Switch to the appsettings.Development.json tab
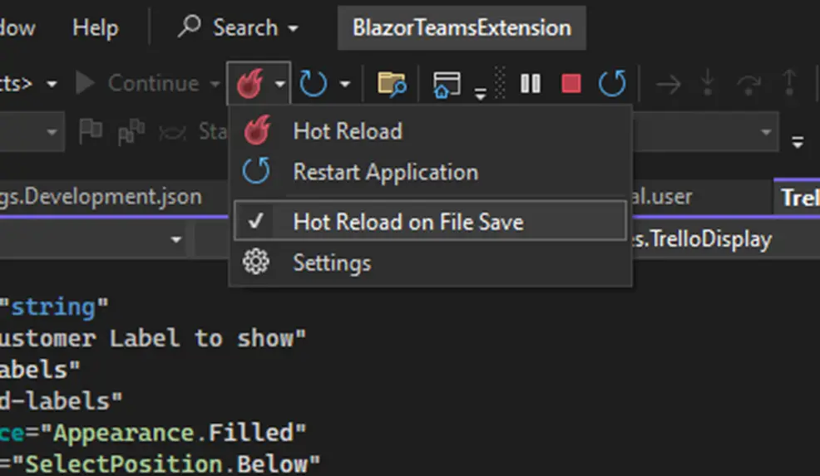Viewport: 820px width, 476px height. pyautogui.click(x=100, y=198)
